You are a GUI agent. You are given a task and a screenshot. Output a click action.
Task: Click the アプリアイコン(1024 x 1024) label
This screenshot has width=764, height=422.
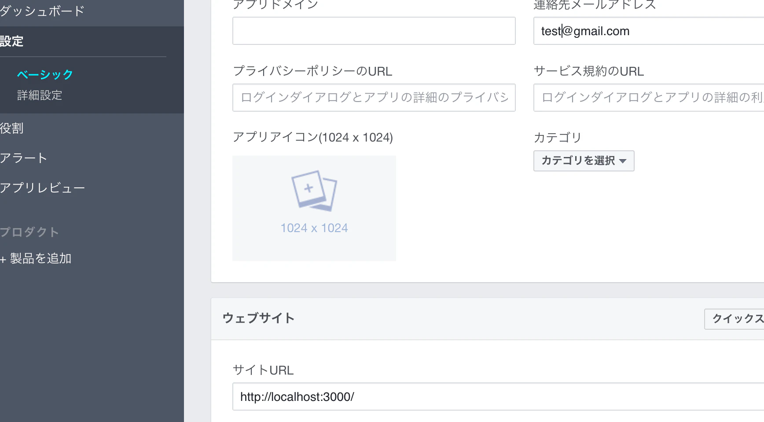coord(313,137)
